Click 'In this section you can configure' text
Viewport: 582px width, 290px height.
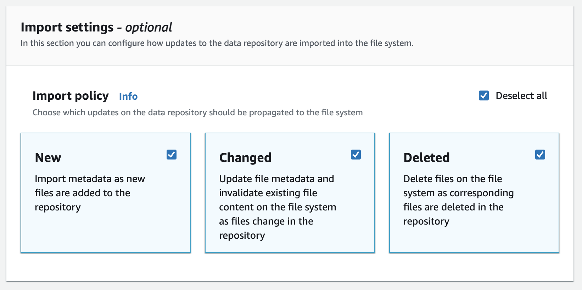(217, 43)
